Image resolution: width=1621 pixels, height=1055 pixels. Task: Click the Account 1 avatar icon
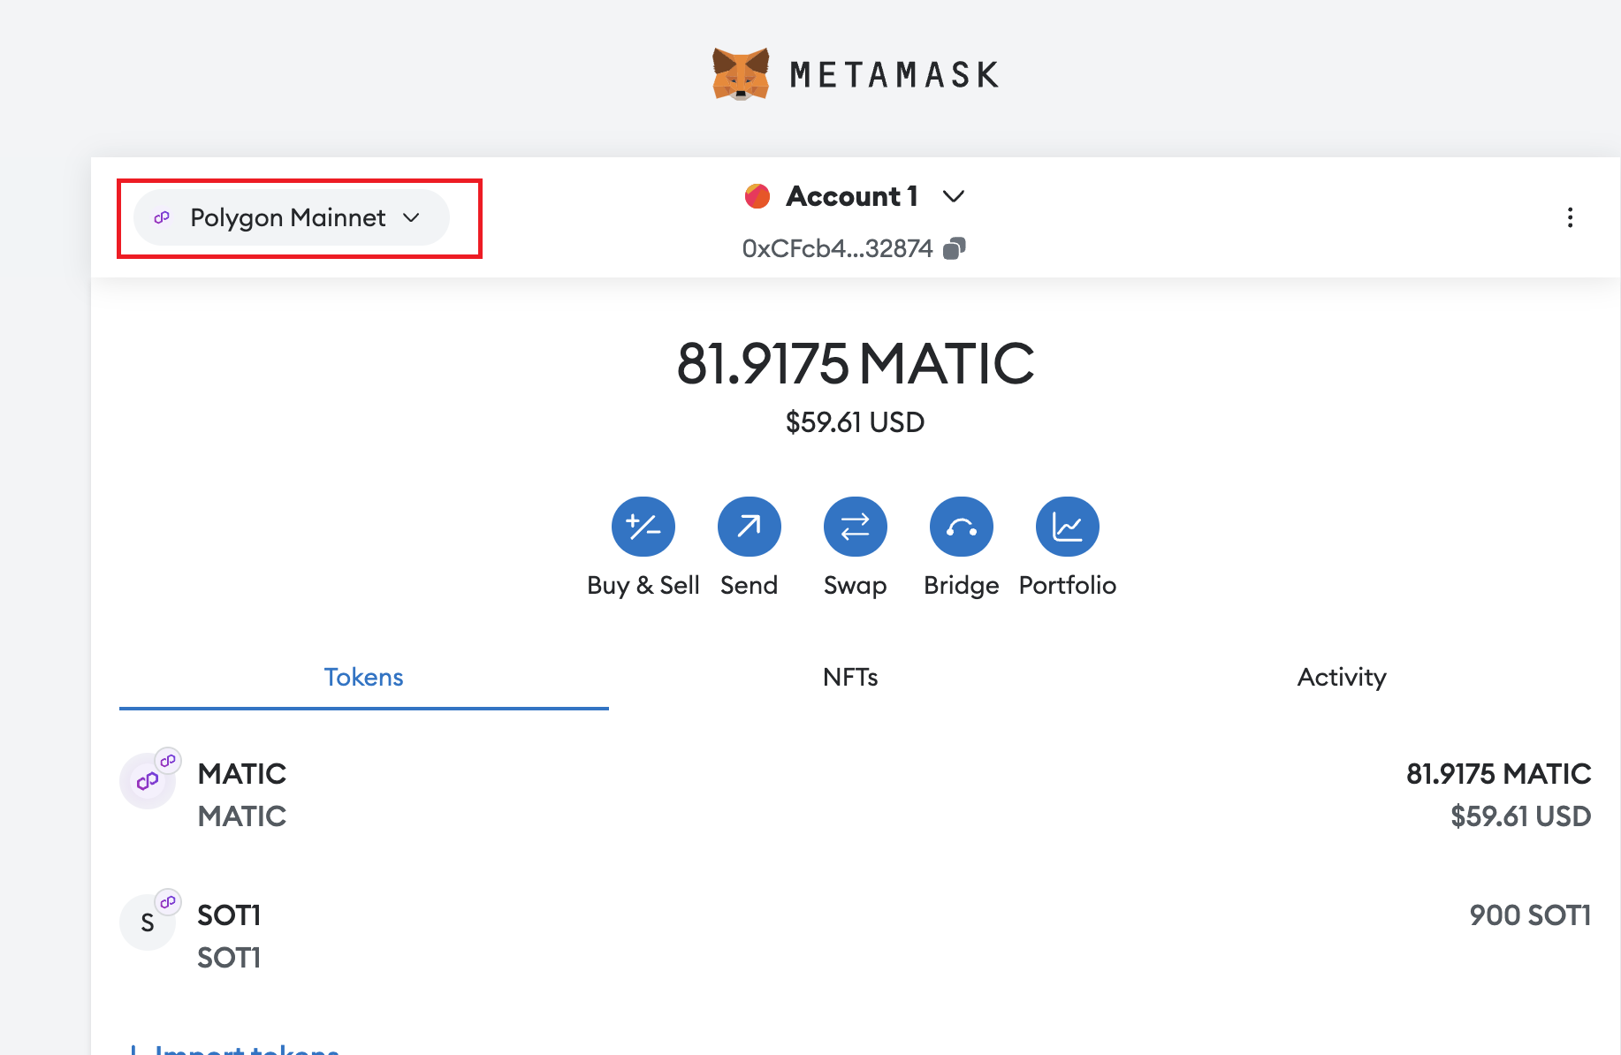[x=757, y=196]
